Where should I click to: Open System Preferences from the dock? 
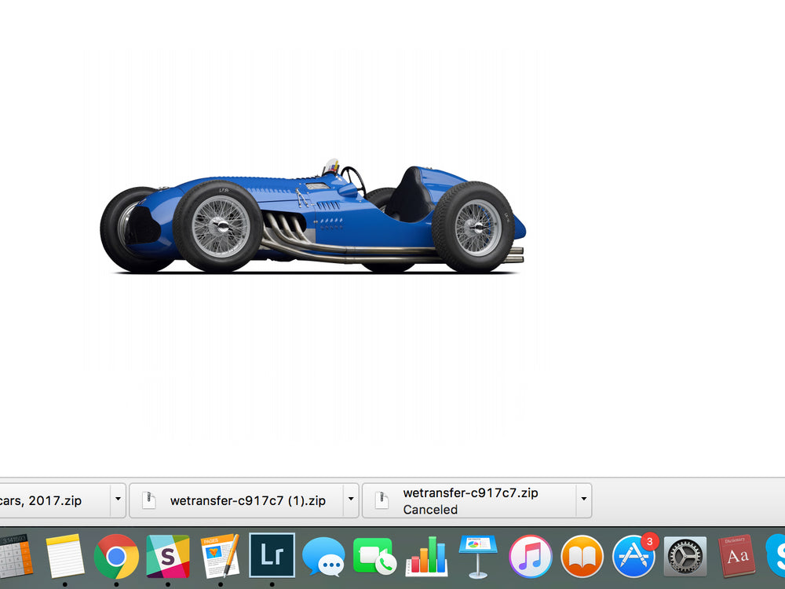tap(685, 556)
